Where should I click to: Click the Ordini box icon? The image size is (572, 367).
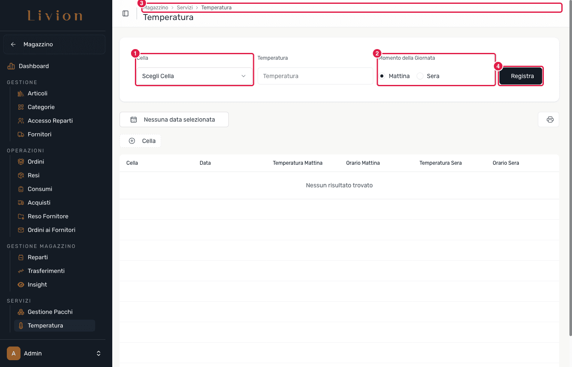click(x=20, y=162)
